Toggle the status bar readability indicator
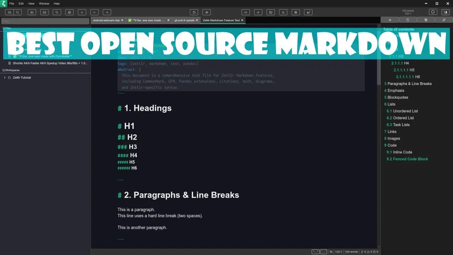Screen dimensions: 453x255 [x=331, y=252]
